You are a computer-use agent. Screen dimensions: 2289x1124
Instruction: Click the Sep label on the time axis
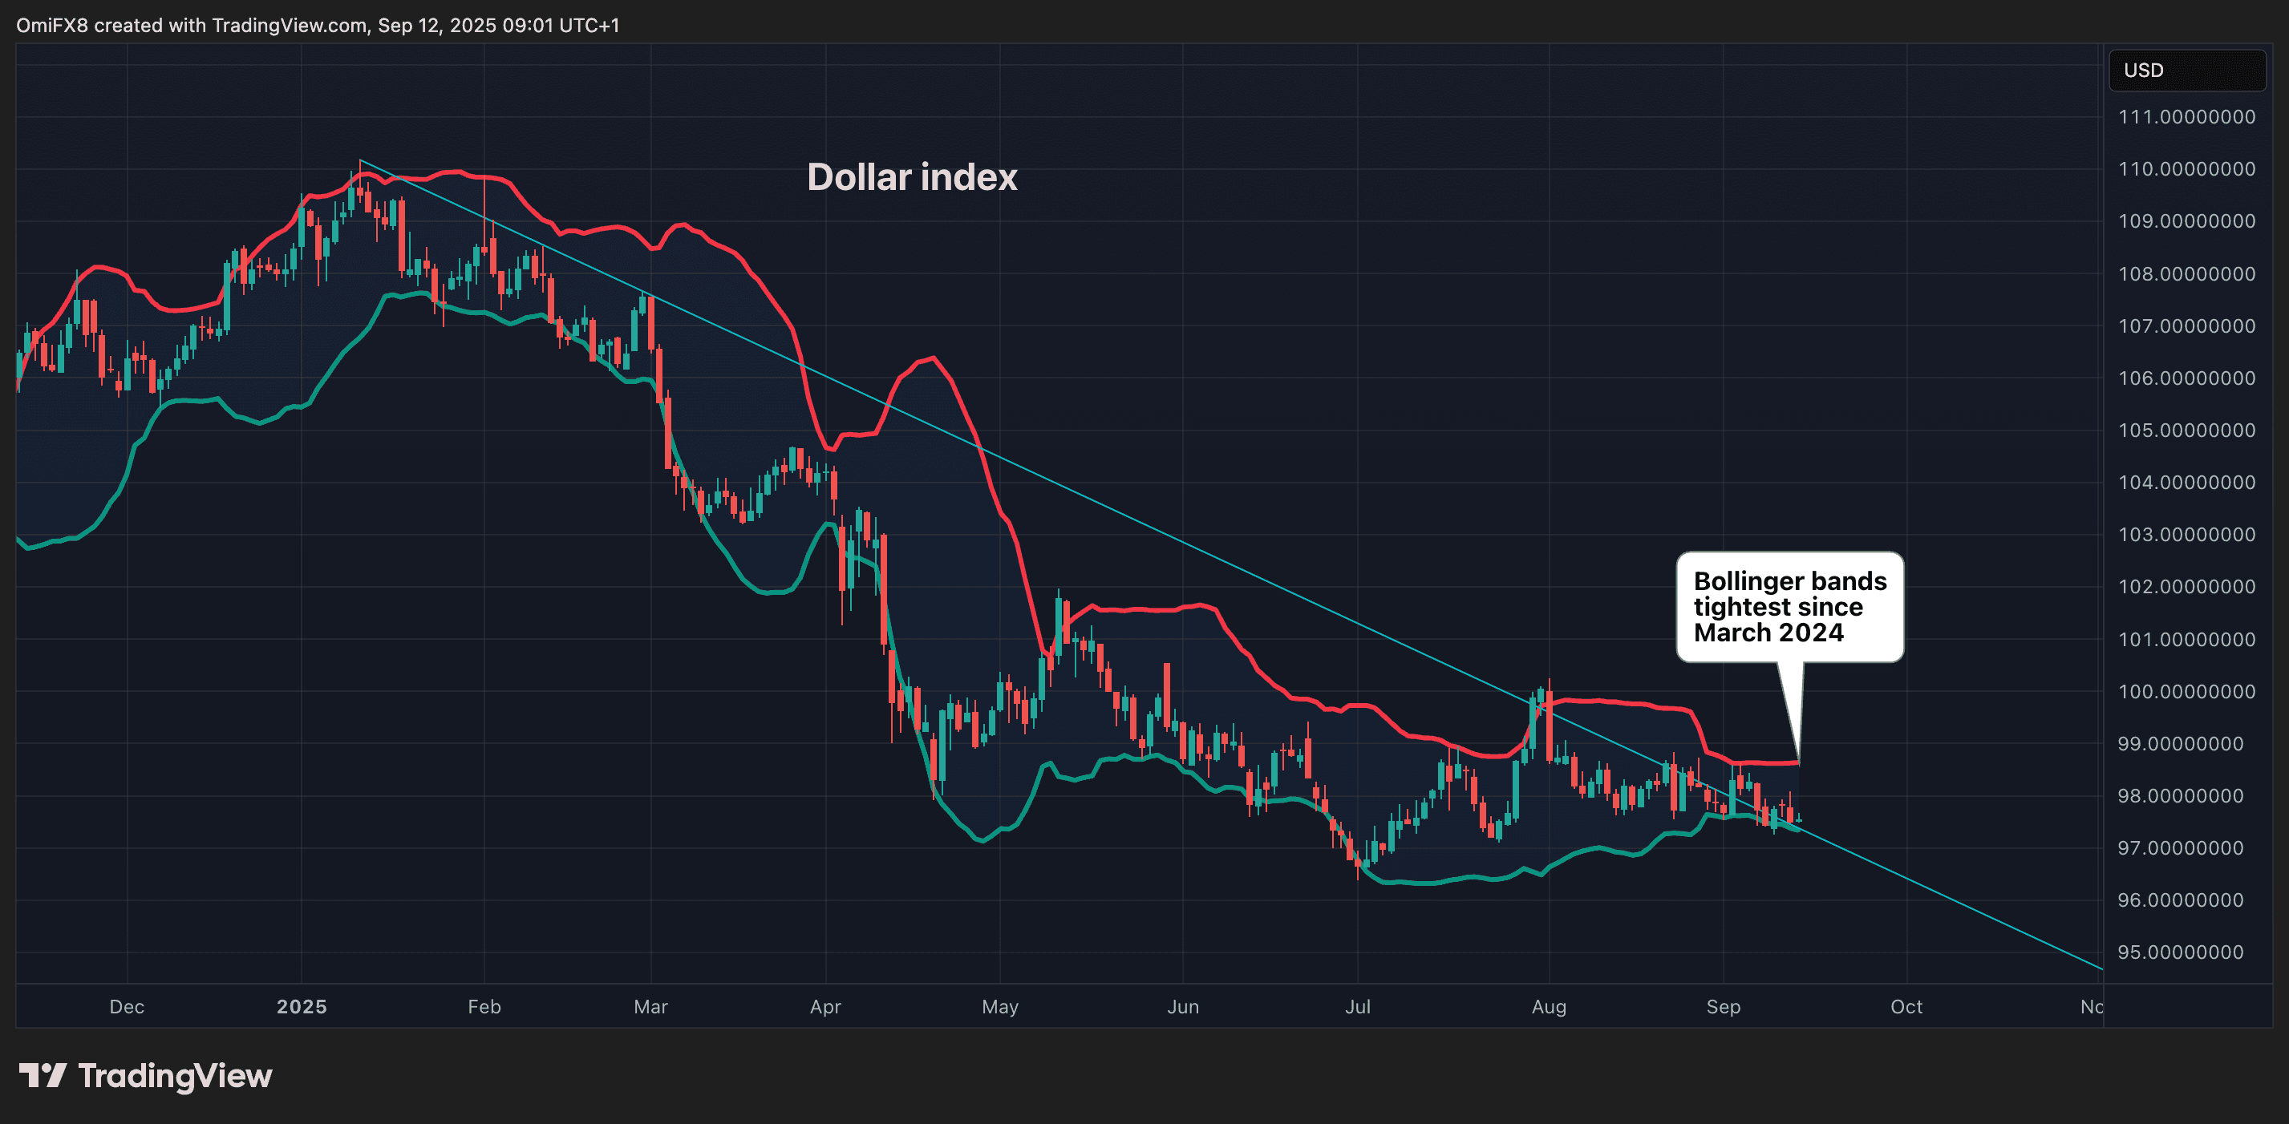(1724, 1007)
